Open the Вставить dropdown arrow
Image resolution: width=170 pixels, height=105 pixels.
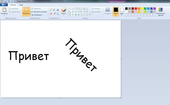[x=4, y=15]
